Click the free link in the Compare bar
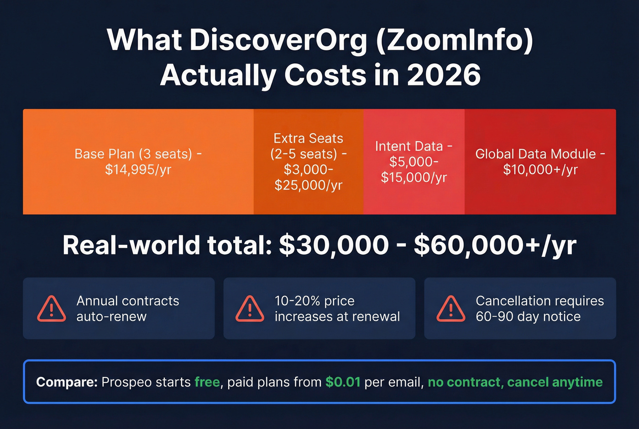Image resolution: width=639 pixels, height=429 pixels. (x=207, y=382)
